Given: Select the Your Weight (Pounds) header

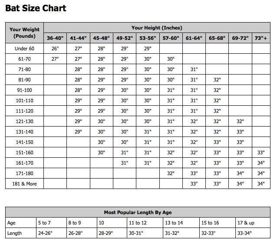Looking at the screenshot, I should tap(25, 33).
